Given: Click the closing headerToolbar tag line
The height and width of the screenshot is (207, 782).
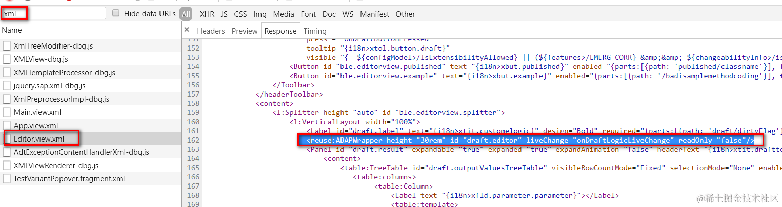Looking at the screenshot, I should [289, 94].
